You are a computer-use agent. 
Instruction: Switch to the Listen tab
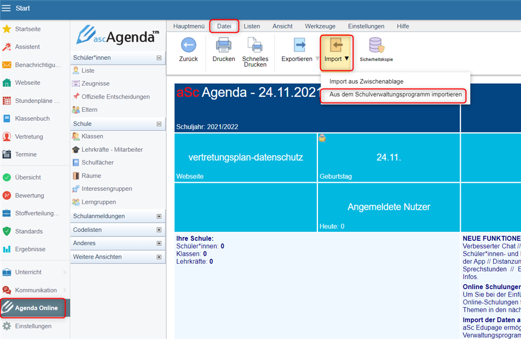(x=252, y=26)
